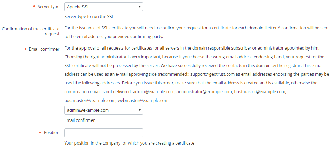Expand the email confirmer dropdown showing admin@example.com
This screenshot has width=330, height=147.
tap(103, 110)
